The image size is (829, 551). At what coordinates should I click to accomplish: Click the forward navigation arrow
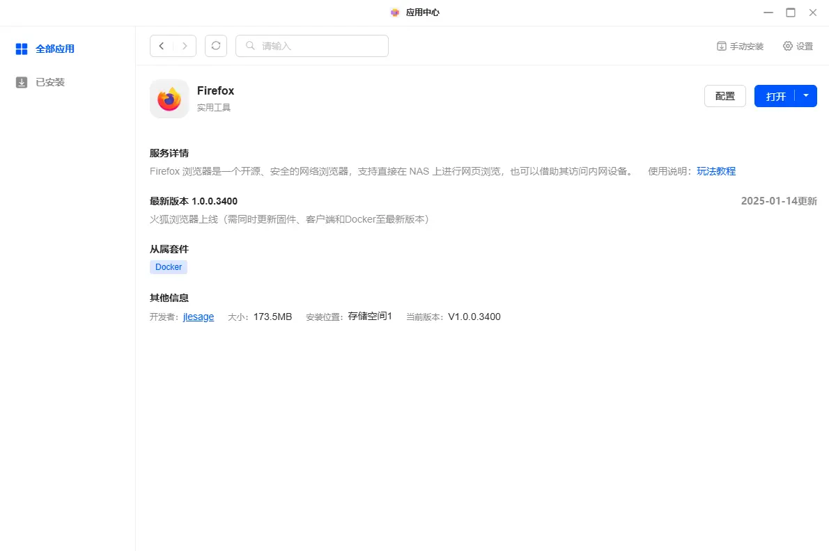pyautogui.click(x=185, y=46)
